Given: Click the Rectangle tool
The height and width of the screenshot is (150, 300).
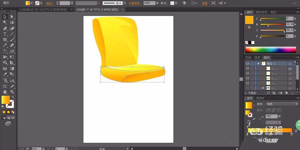Looking at the screenshot, I should 5,40.
